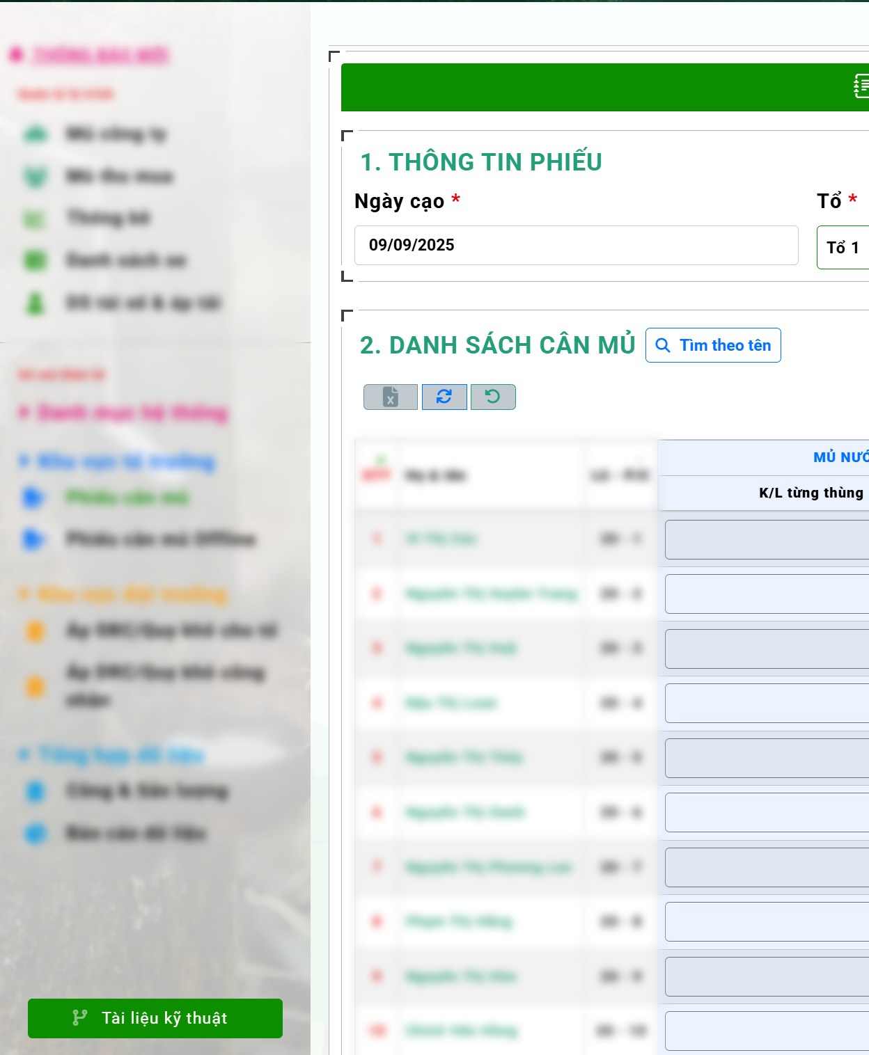Open the Tổ 1 dropdown
Viewport: 869px width, 1055px height.
pos(843,248)
